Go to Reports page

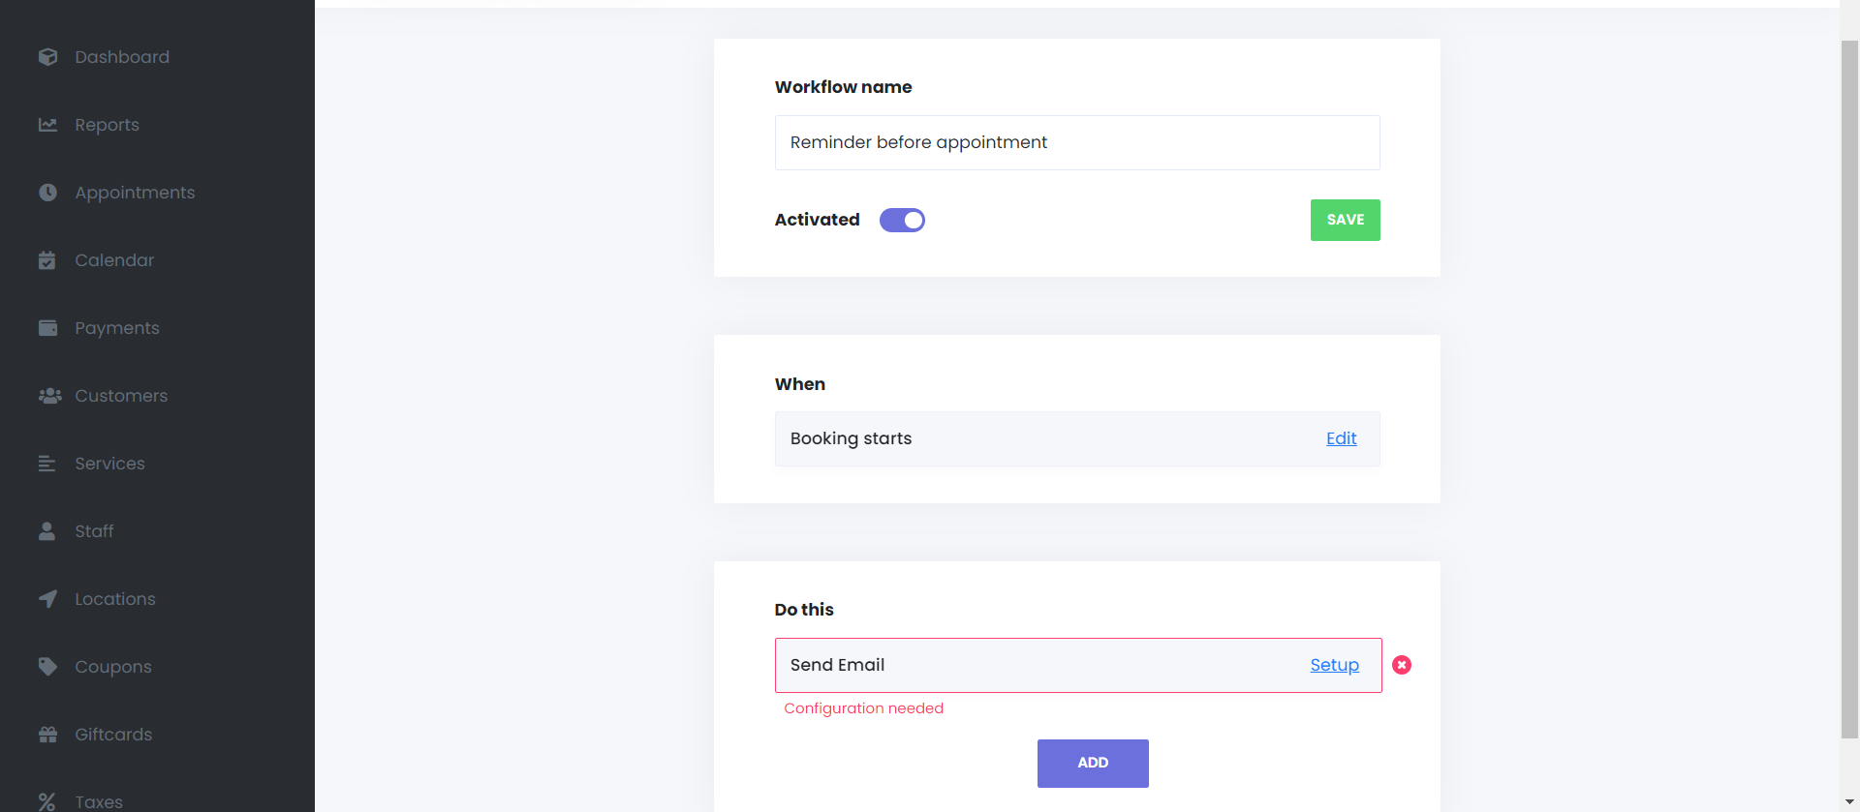click(x=107, y=125)
